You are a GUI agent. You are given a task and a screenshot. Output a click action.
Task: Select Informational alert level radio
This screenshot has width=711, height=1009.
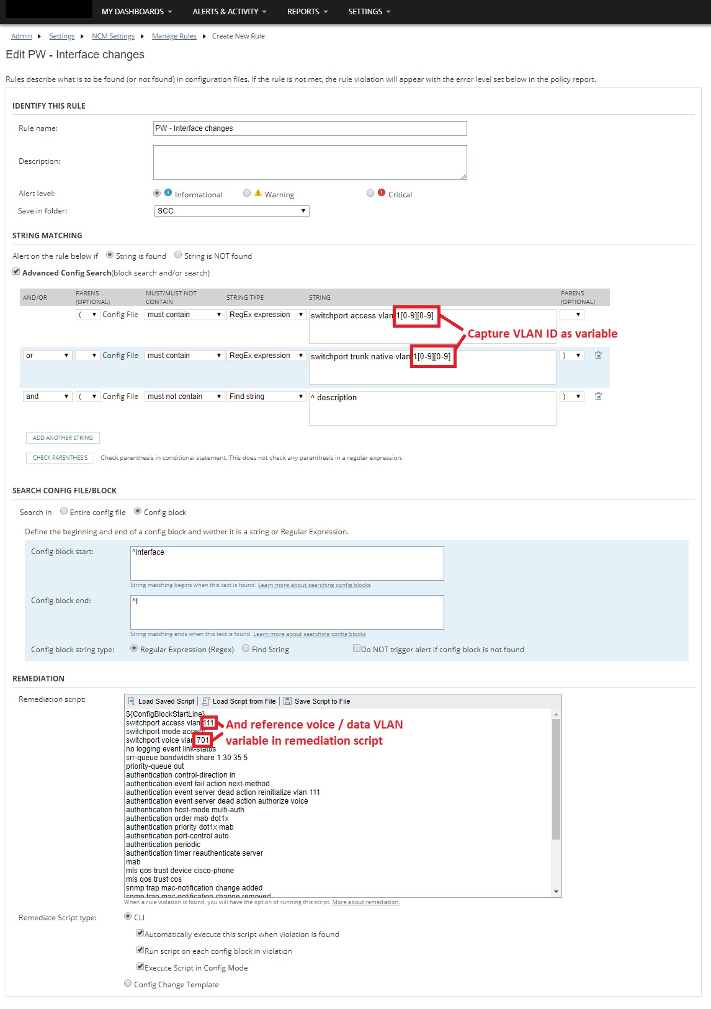pos(157,193)
